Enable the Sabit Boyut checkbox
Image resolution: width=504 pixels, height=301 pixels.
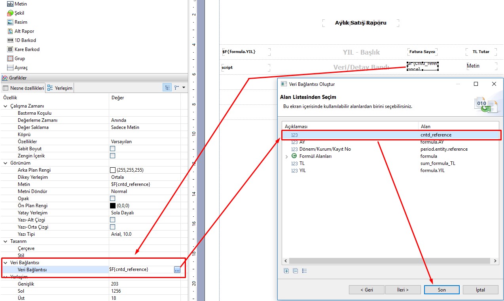tap(113, 149)
